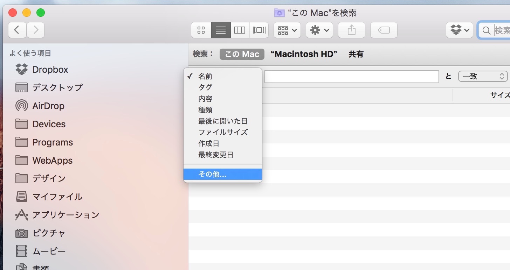Screen dimensions: 510x270
Task: Open the デザイン folder in sidebar
Action: pos(41,178)
